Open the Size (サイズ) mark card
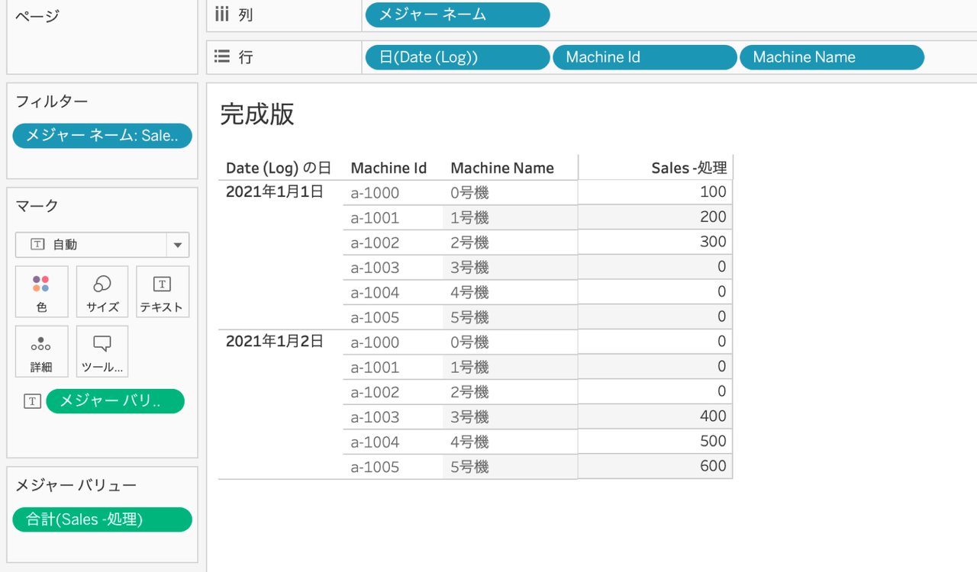Screen dimensions: 977x572 tap(102, 291)
